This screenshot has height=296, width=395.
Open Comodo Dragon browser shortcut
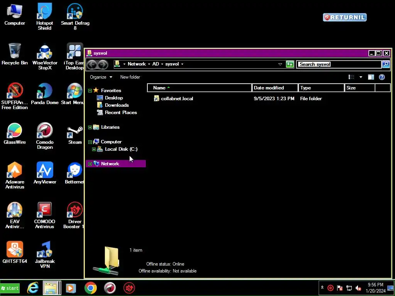(45, 136)
